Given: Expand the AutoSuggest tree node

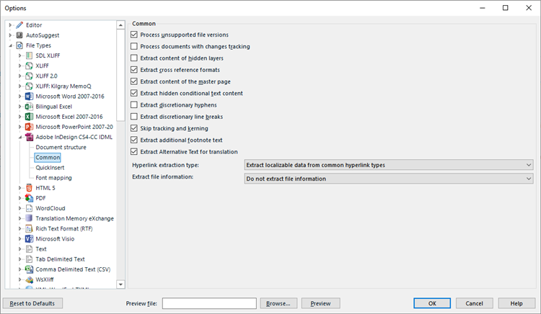Looking at the screenshot, I should click(10, 35).
